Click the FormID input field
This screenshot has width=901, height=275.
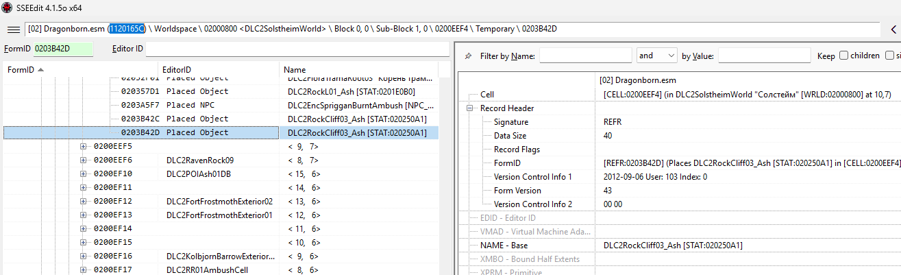coord(63,49)
